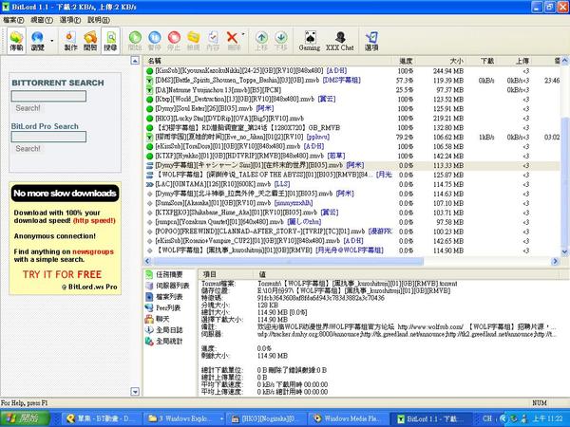Click the red newsgroups link in the ad
570x427 pixels.
coord(93,251)
